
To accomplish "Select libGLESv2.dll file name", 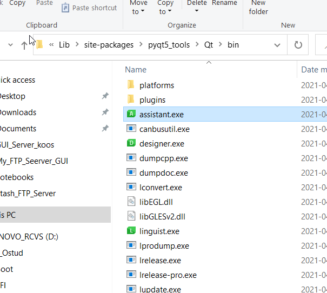I will pyautogui.click(x=162, y=217).
